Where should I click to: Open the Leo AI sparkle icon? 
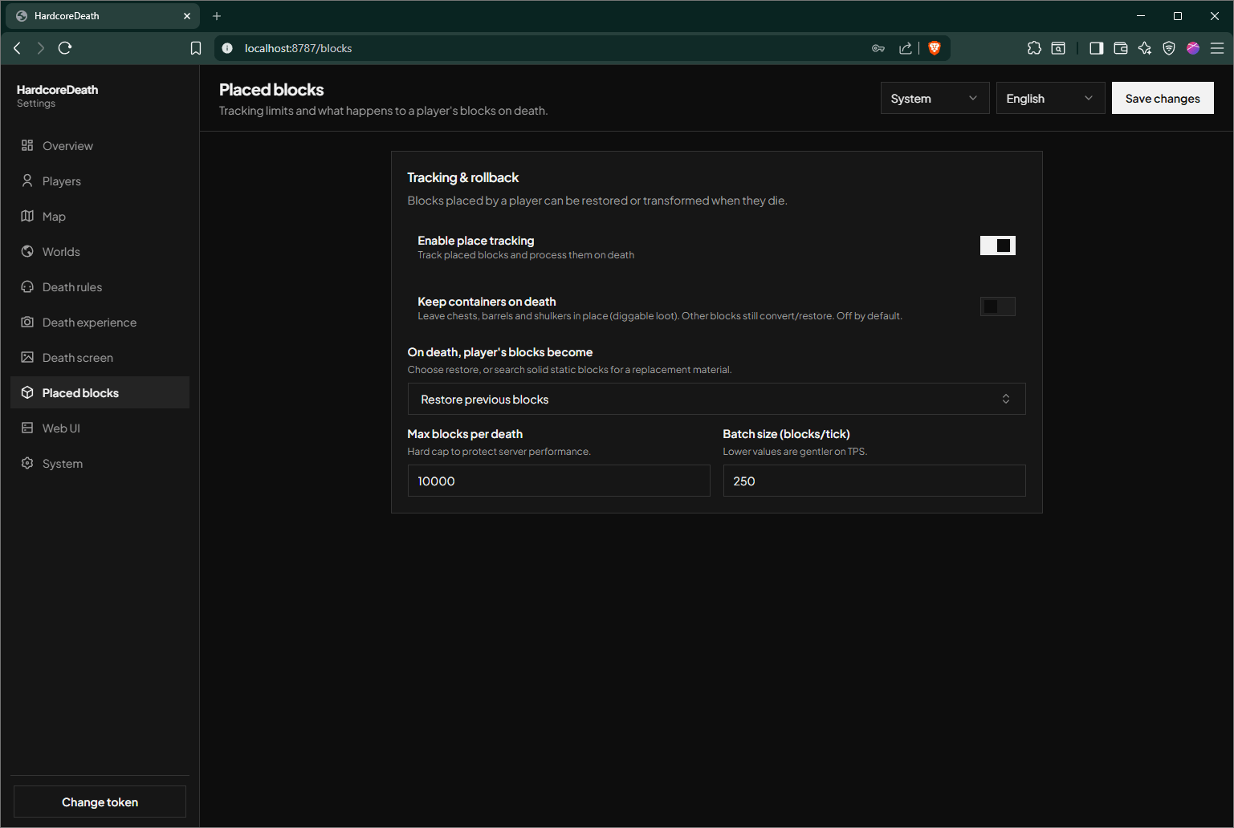(1145, 48)
